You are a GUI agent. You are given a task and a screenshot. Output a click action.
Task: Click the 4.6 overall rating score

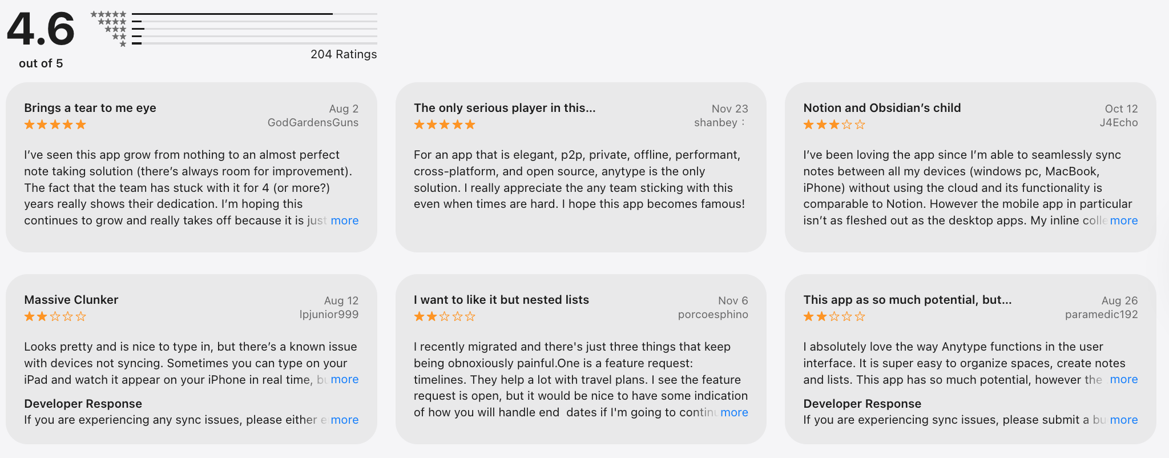(x=41, y=29)
